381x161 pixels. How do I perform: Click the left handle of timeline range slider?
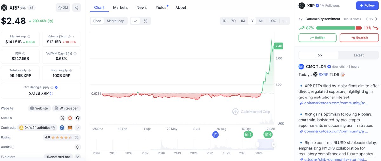point(258,144)
